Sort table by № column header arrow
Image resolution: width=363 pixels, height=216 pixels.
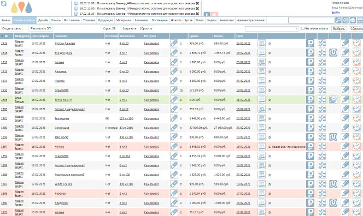click(2, 36)
